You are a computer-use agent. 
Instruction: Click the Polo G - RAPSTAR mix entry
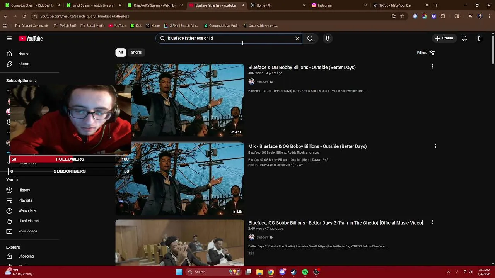coord(275,165)
